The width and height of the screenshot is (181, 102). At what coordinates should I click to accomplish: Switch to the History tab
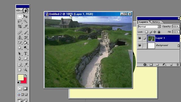[156, 22]
